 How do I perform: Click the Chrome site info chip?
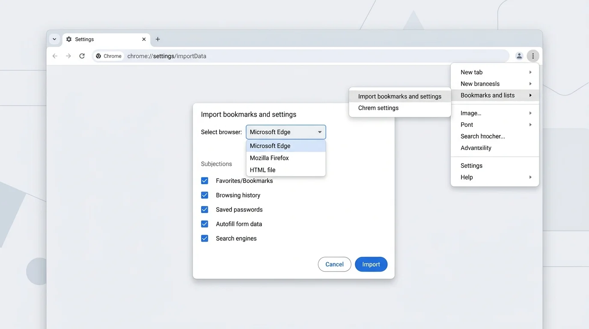109,56
